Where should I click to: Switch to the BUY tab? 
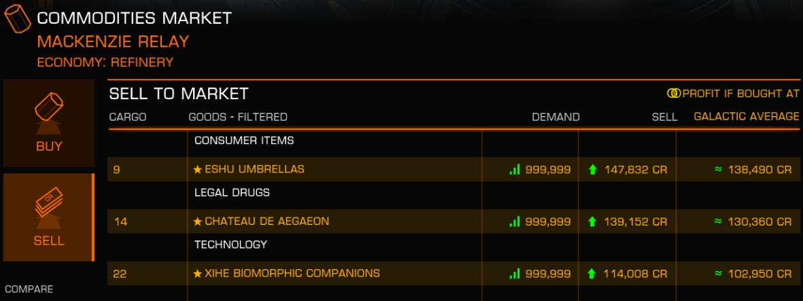click(49, 123)
